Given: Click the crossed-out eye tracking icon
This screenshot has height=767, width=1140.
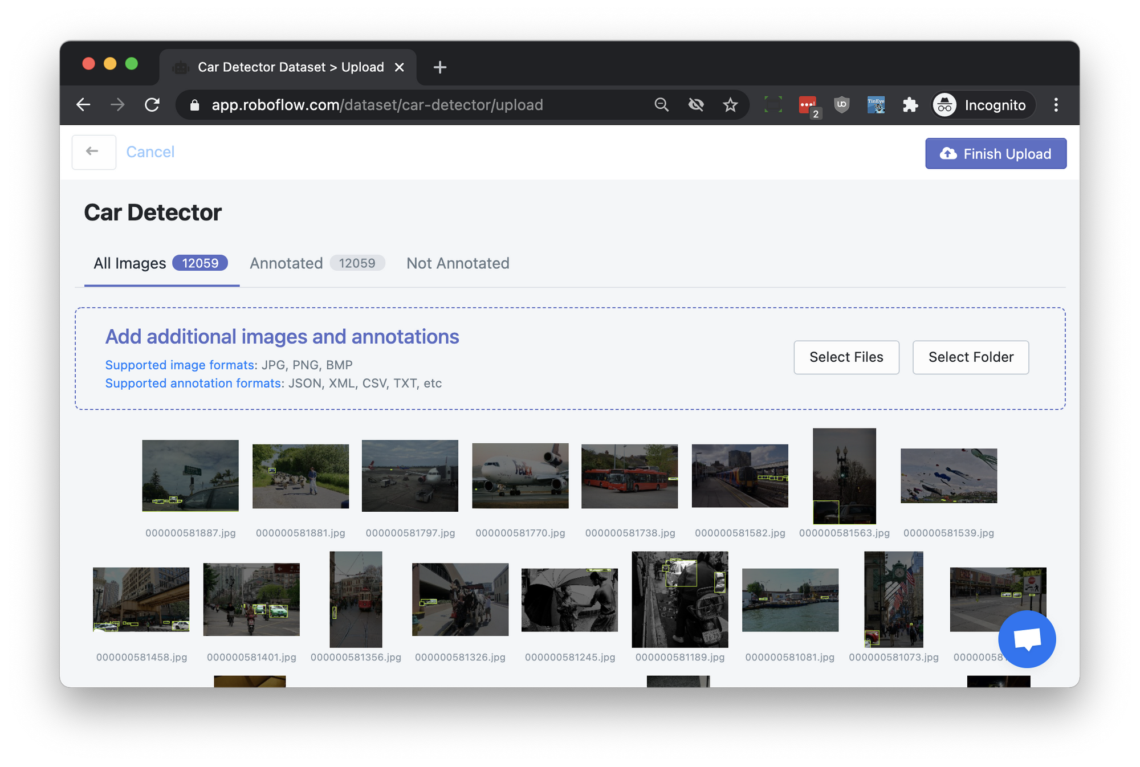Looking at the screenshot, I should click(x=696, y=105).
